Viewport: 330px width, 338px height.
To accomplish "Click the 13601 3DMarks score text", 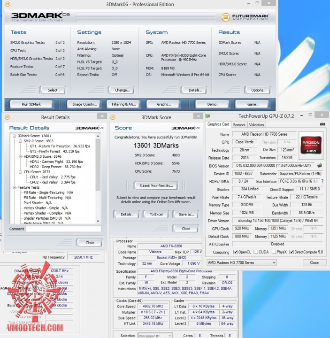I will [156, 146].
